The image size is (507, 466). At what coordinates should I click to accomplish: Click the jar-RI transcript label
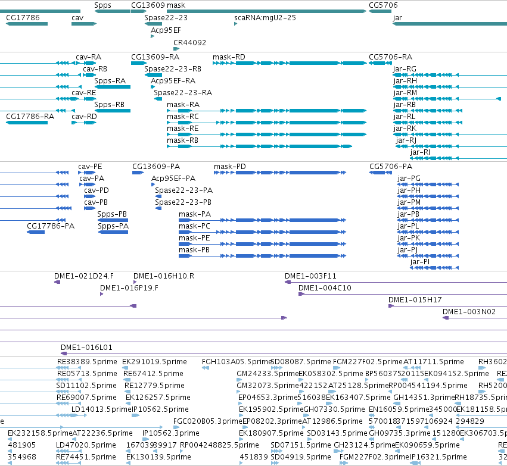click(420, 152)
